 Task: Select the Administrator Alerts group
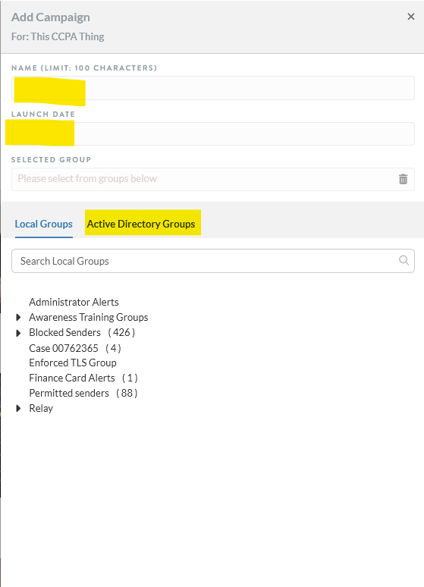[74, 302]
